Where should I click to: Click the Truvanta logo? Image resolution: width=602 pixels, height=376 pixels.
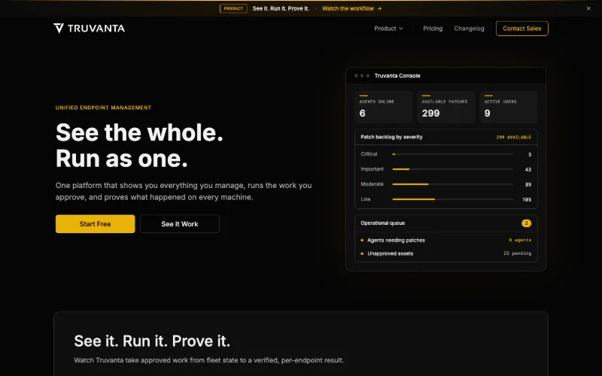pyautogui.click(x=89, y=29)
